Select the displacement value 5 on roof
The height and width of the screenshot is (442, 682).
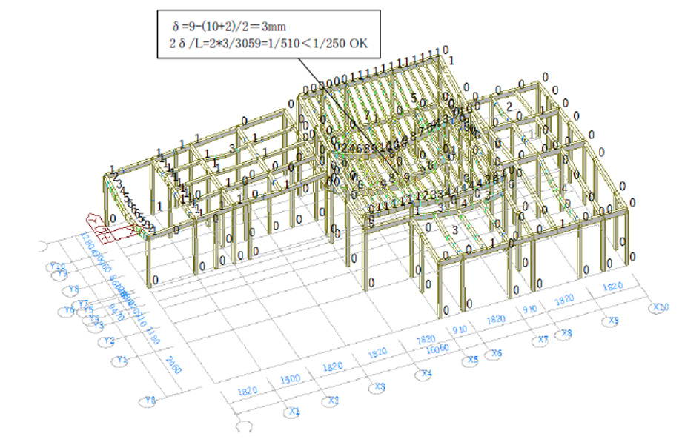(x=414, y=98)
